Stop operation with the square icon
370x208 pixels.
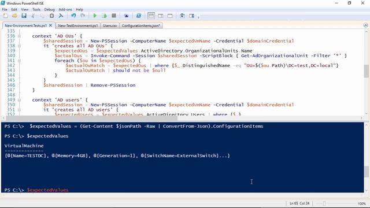tap(114, 16)
